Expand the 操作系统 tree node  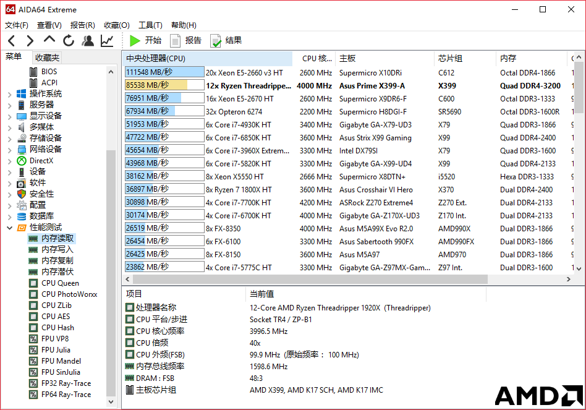(10, 94)
